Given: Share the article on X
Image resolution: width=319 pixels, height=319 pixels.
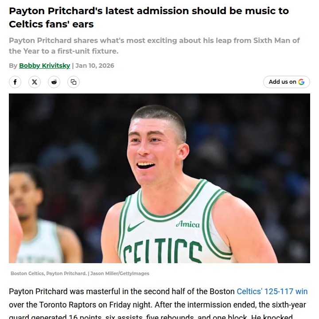Looking at the screenshot, I should [x=35, y=82].
